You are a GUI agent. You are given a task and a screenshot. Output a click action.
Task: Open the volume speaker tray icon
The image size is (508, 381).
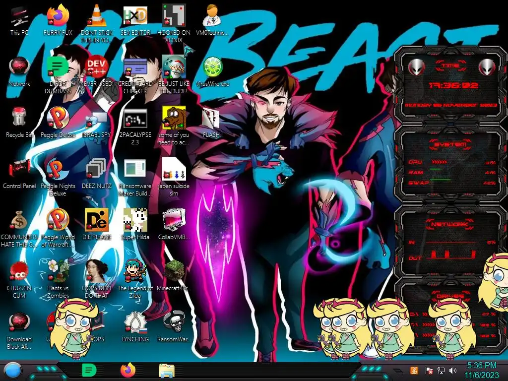click(452, 371)
